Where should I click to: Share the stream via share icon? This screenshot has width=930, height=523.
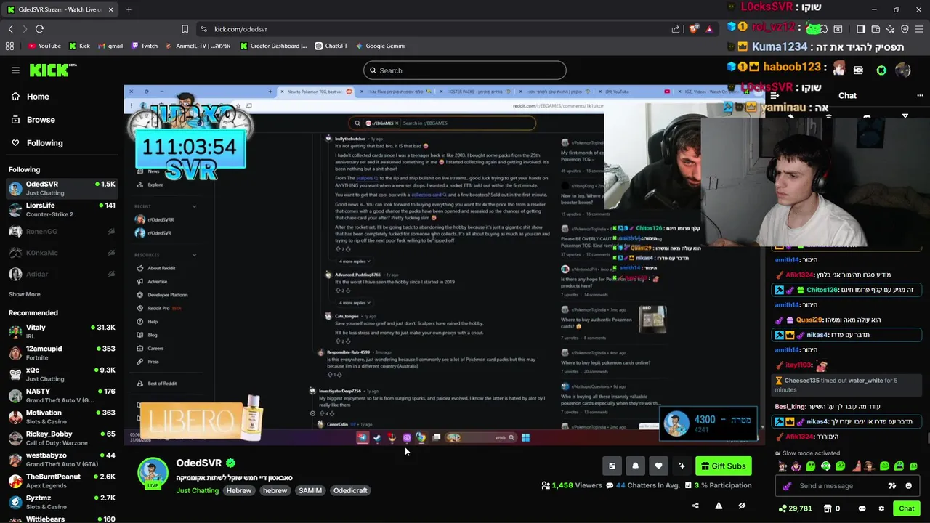point(695,506)
